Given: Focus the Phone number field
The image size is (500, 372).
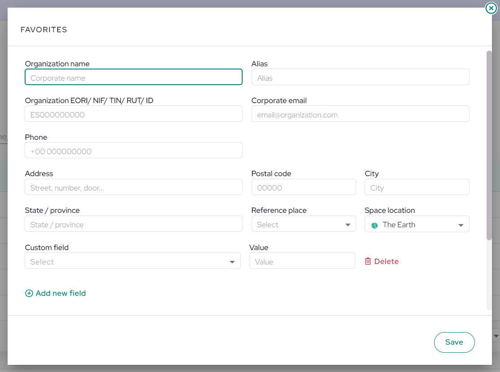Looking at the screenshot, I should 134,151.
